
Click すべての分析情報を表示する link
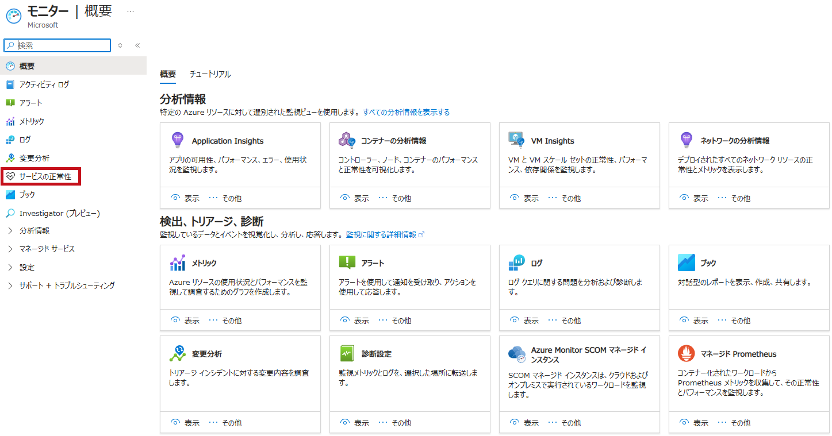407,112
